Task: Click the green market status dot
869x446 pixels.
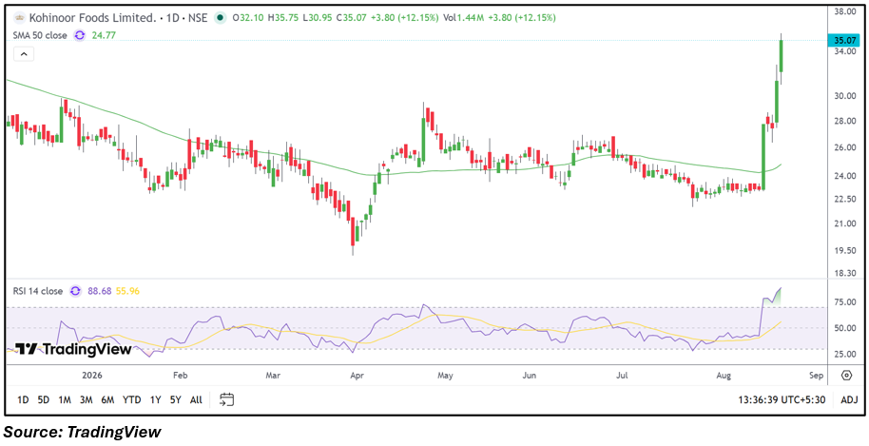Action: click(x=222, y=18)
